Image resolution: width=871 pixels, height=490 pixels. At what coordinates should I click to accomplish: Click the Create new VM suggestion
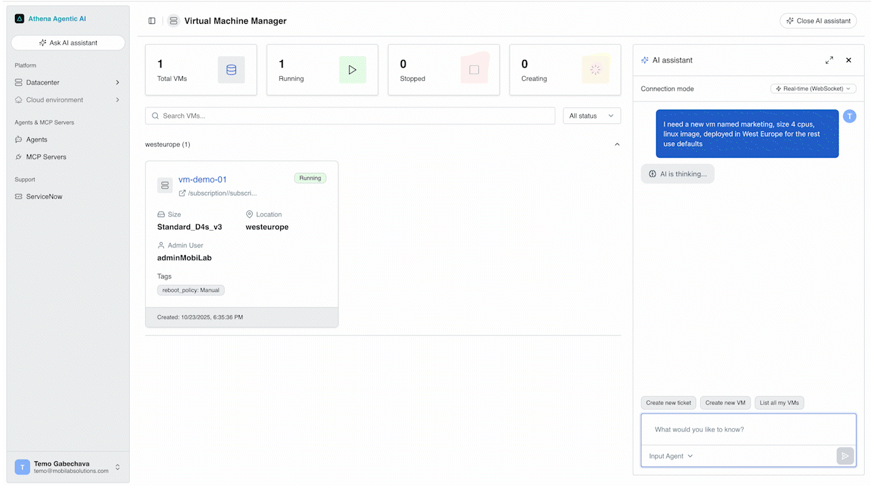coord(725,403)
